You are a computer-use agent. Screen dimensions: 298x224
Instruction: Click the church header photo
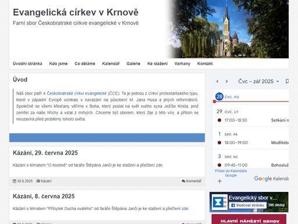point(228,29)
